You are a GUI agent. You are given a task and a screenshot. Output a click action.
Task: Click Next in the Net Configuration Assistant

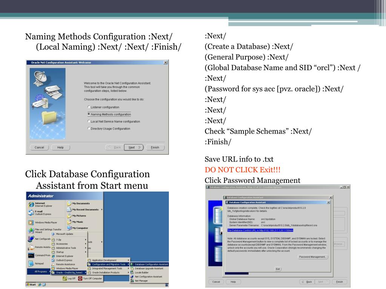click(134, 148)
